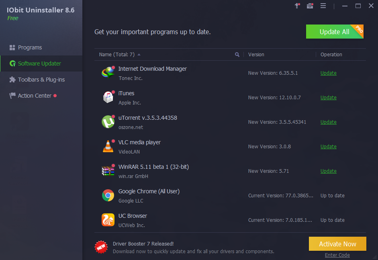Viewport: 378px width, 260px height.
Task: Click Enter Code below Activate Now
Action: pyautogui.click(x=337, y=255)
